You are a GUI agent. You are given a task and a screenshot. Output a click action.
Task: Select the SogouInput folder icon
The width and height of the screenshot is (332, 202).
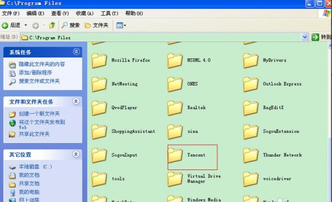(x=99, y=156)
